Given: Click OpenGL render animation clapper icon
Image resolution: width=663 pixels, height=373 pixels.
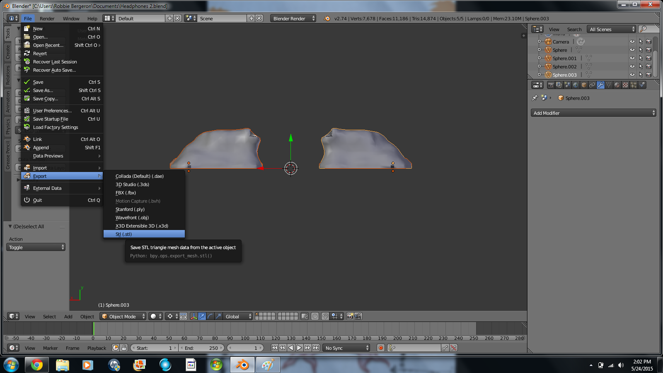Looking at the screenshot, I should click(x=358, y=316).
